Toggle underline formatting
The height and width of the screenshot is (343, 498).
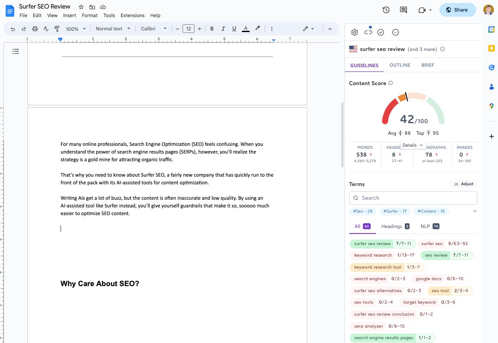pos(234,29)
